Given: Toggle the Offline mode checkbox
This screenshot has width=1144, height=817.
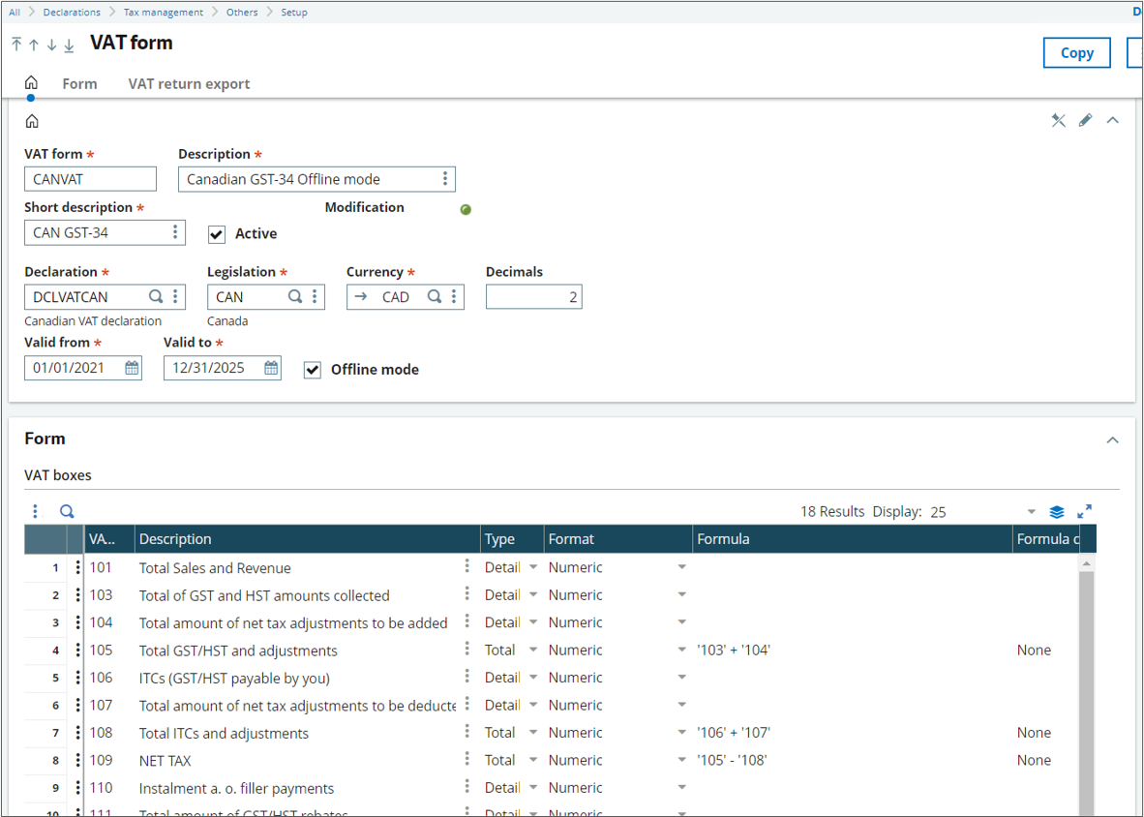Looking at the screenshot, I should pos(313,370).
